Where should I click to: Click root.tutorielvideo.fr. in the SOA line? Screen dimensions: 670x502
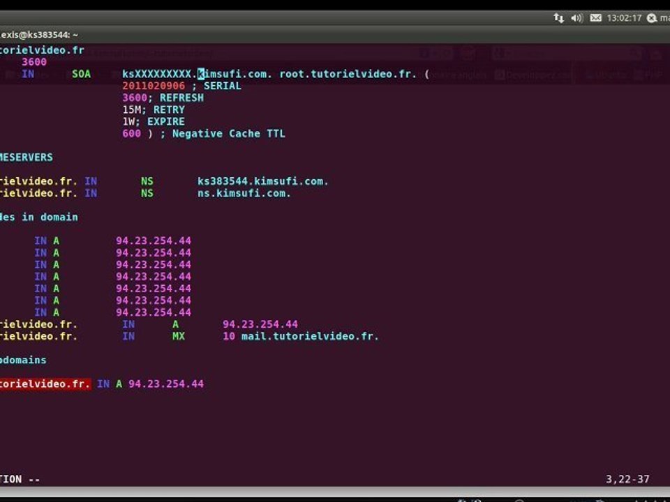tap(348, 74)
